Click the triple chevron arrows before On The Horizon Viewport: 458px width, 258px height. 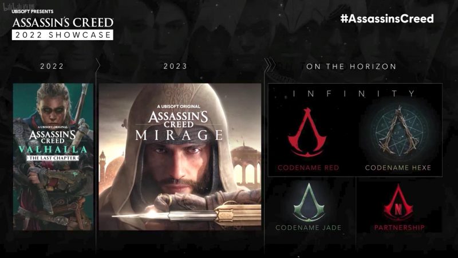point(270,65)
